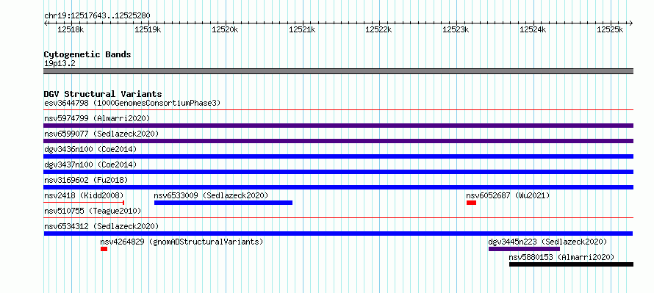Screen dimensions: 654x293
Task: Open nsv6534312 (Sedlazeck2020) label
Action: click(x=101, y=226)
